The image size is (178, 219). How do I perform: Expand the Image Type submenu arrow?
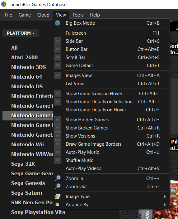(165, 197)
